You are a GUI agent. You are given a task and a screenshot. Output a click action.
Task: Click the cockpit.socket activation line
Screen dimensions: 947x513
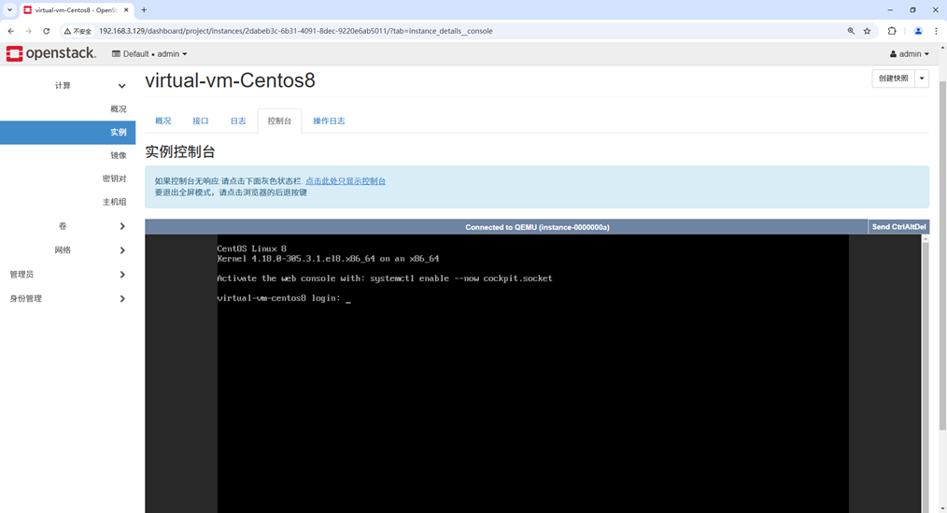pyautogui.click(x=385, y=278)
